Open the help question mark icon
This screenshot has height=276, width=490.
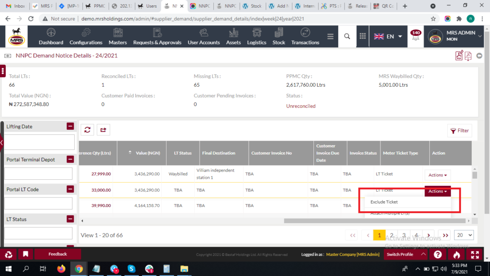[x=438, y=254]
